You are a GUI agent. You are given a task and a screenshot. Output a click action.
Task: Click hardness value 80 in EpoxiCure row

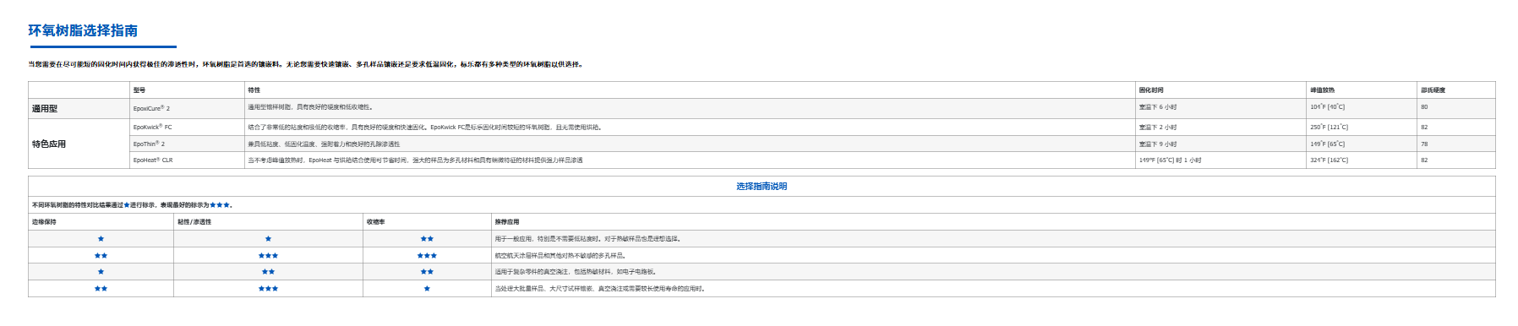[x=1424, y=107]
